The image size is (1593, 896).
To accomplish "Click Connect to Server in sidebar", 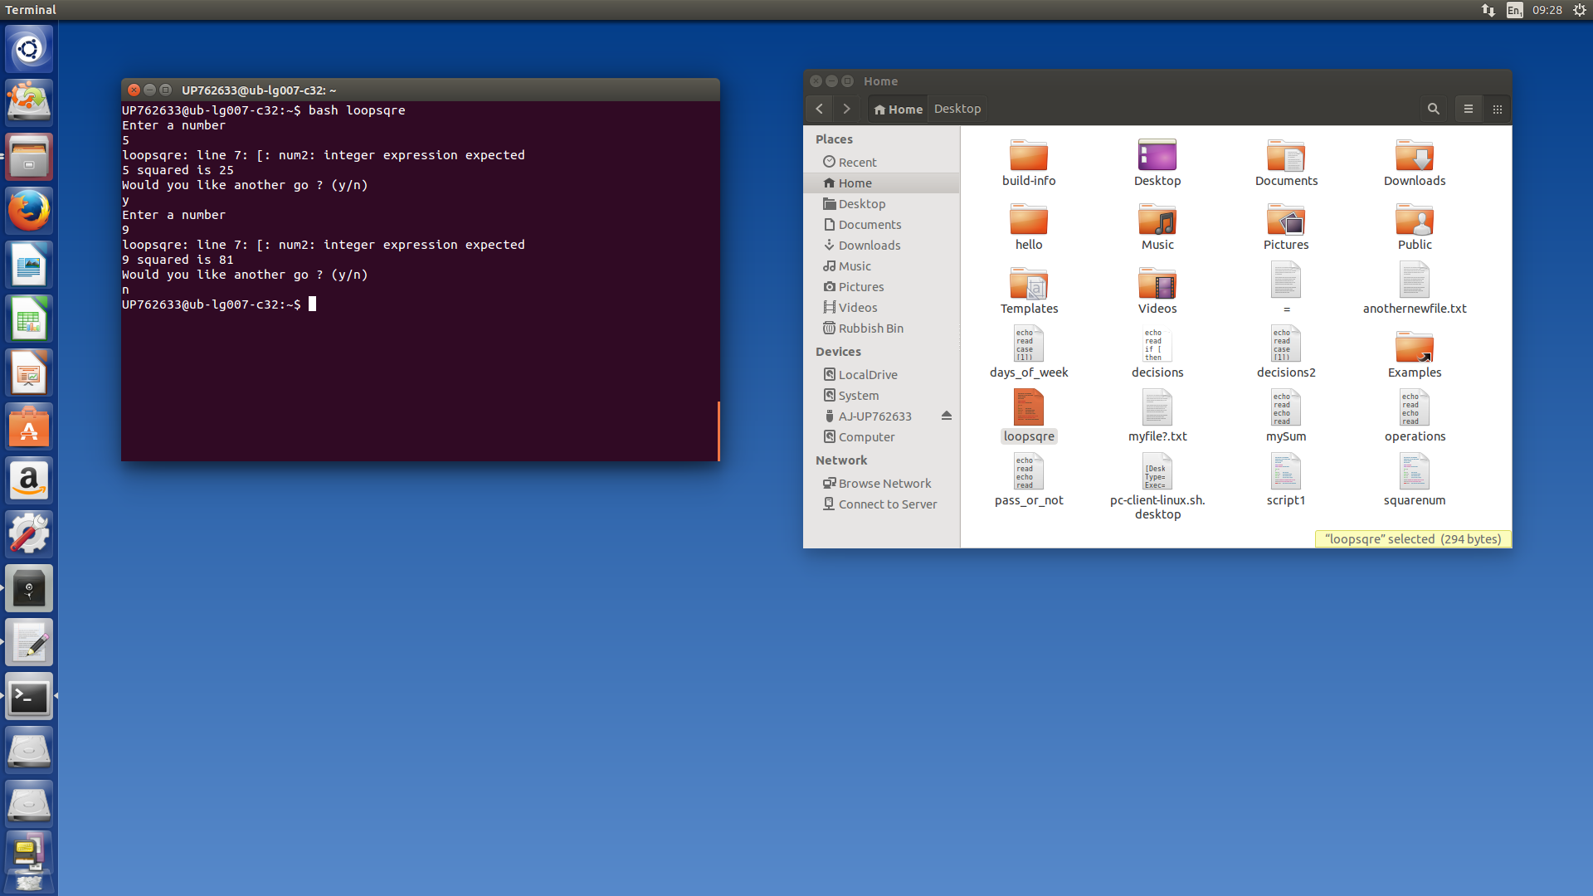I will [x=881, y=504].
